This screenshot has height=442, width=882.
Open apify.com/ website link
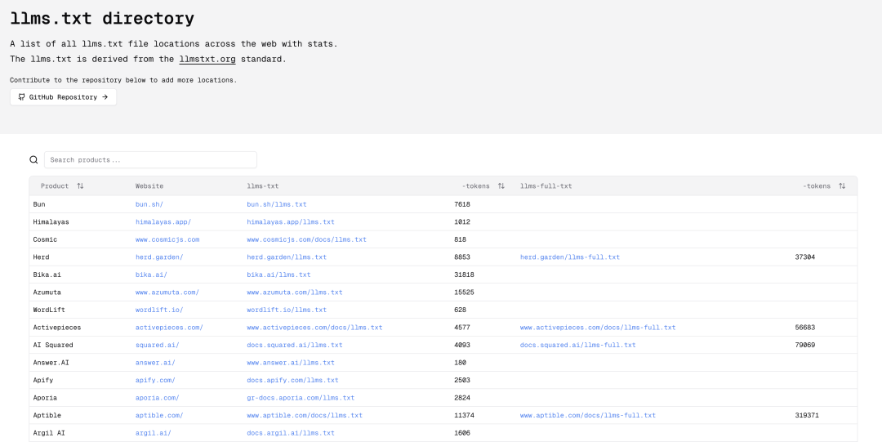pos(155,380)
